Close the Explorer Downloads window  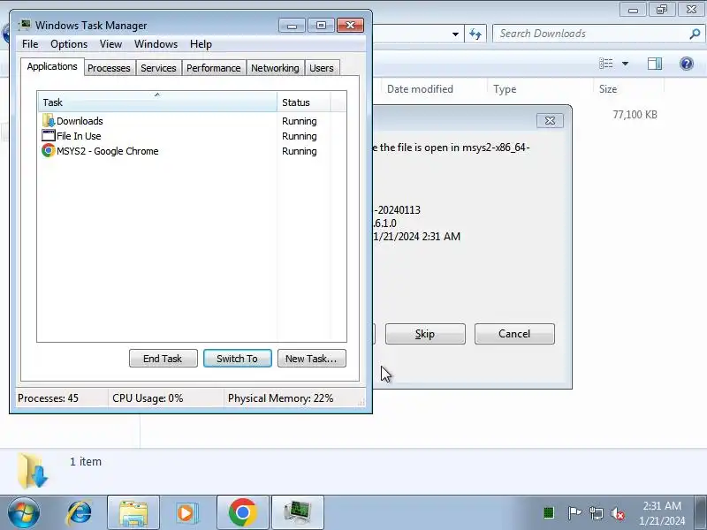[x=691, y=10]
